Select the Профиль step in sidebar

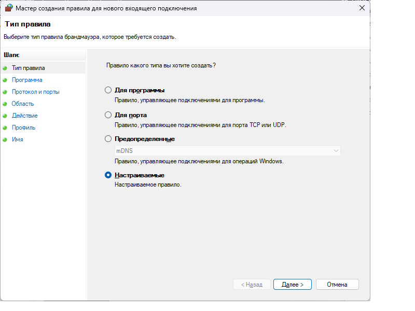[23, 128]
